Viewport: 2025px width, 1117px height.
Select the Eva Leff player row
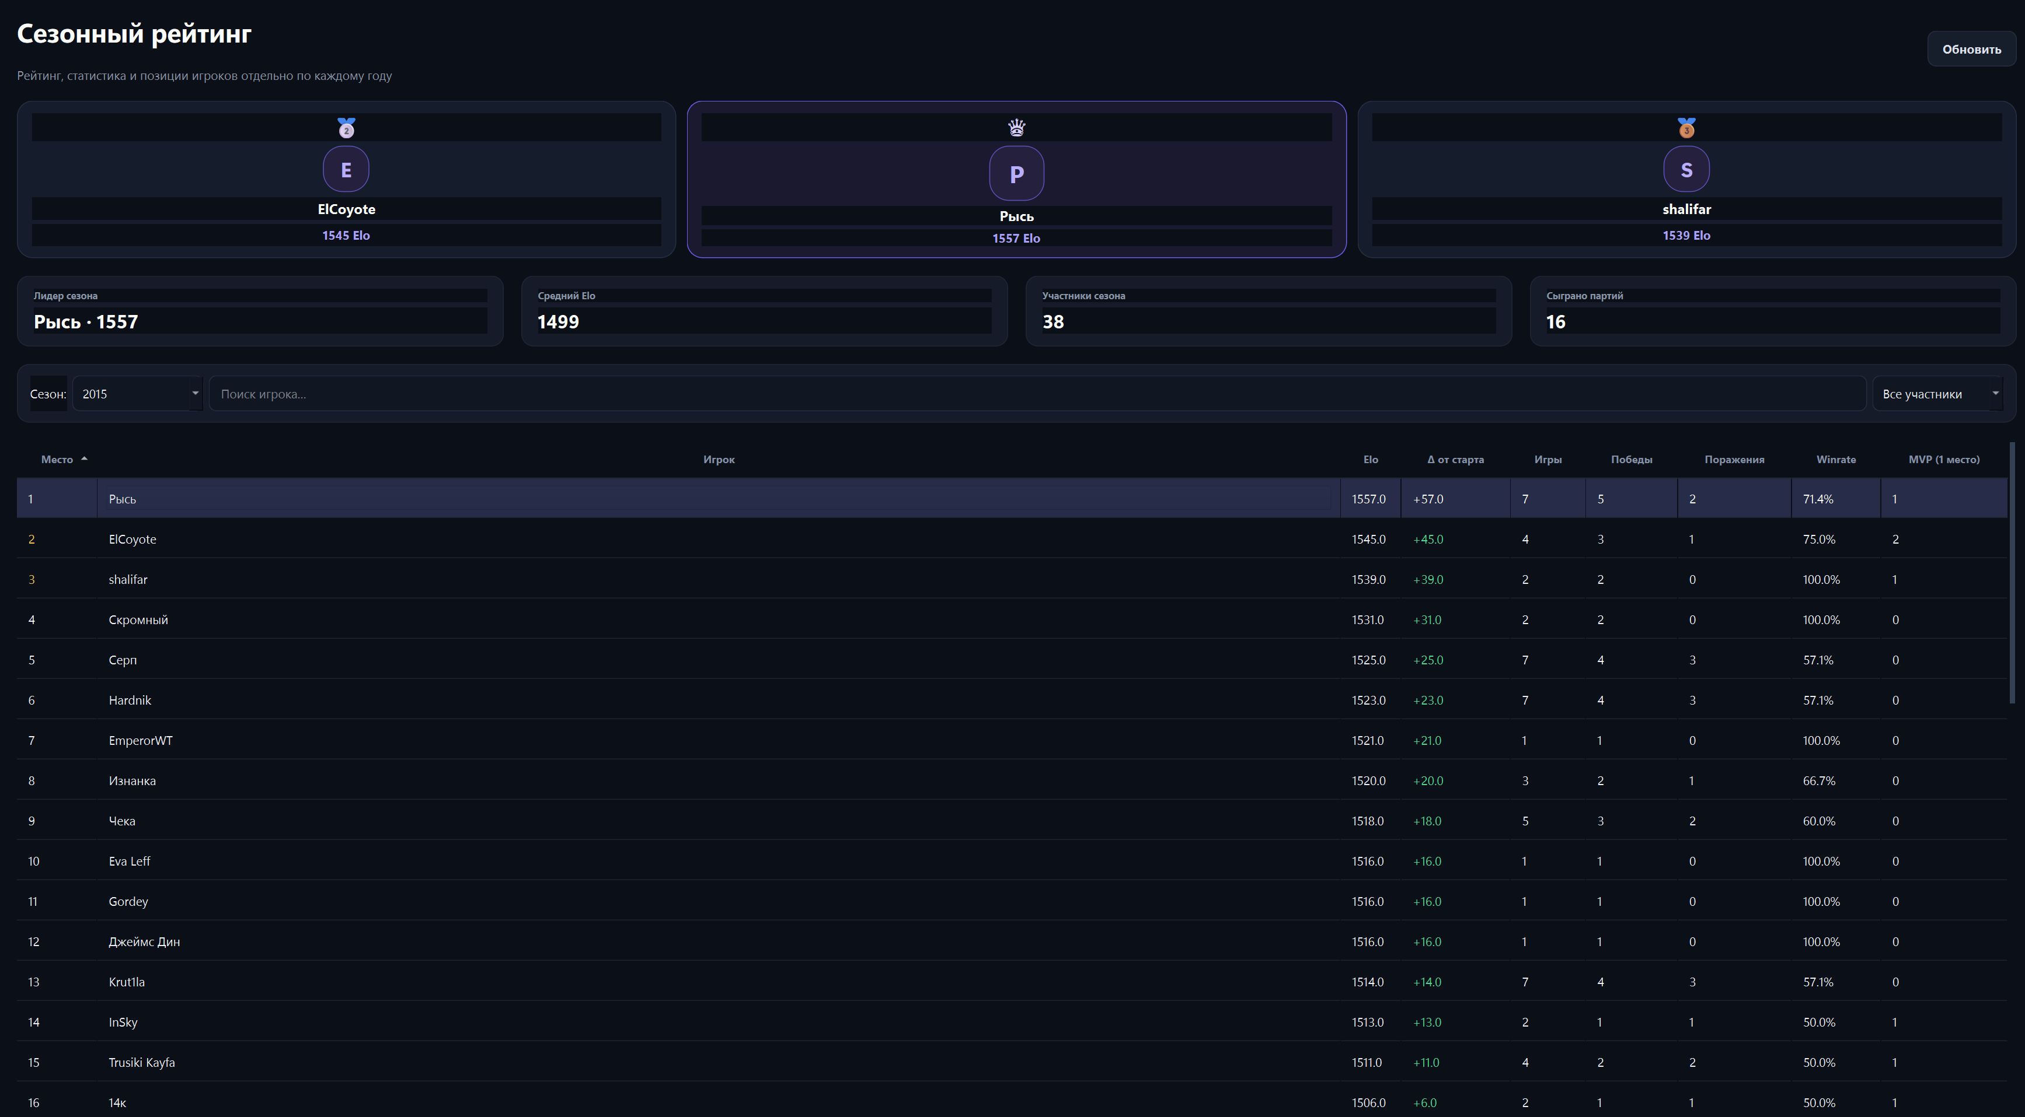tap(1012, 861)
